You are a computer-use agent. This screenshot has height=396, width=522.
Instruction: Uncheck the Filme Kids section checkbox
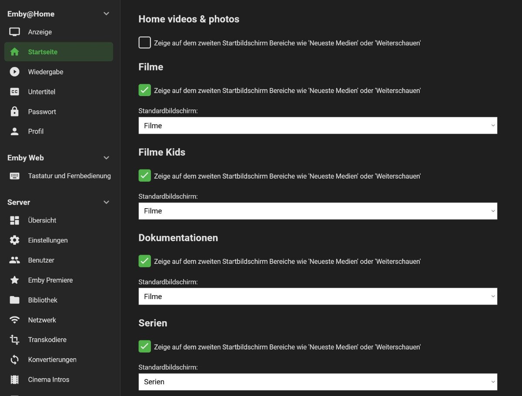(144, 176)
